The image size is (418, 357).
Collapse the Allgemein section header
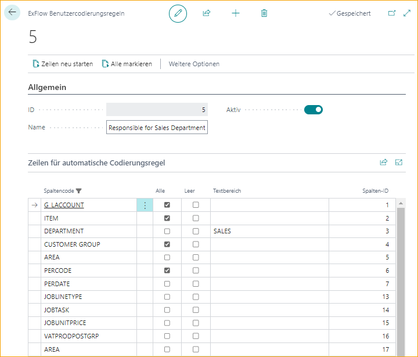[x=47, y=88]
